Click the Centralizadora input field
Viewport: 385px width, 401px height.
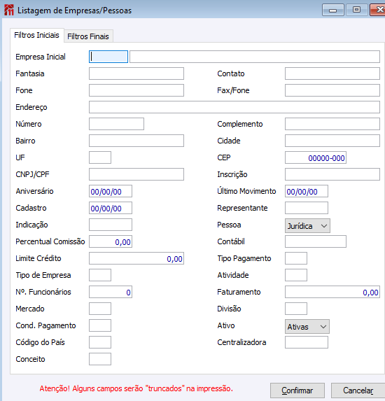click(x=307, y=342)
